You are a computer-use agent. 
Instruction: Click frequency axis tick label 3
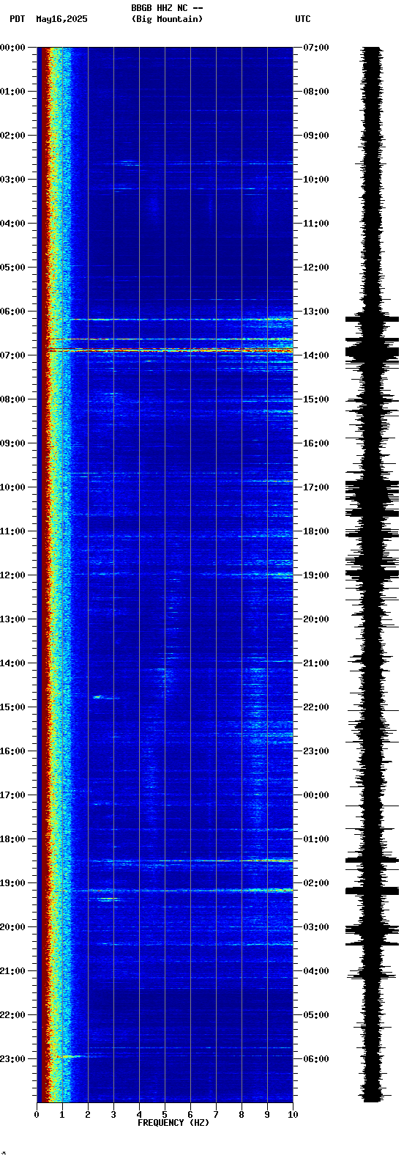point(113,1115)
